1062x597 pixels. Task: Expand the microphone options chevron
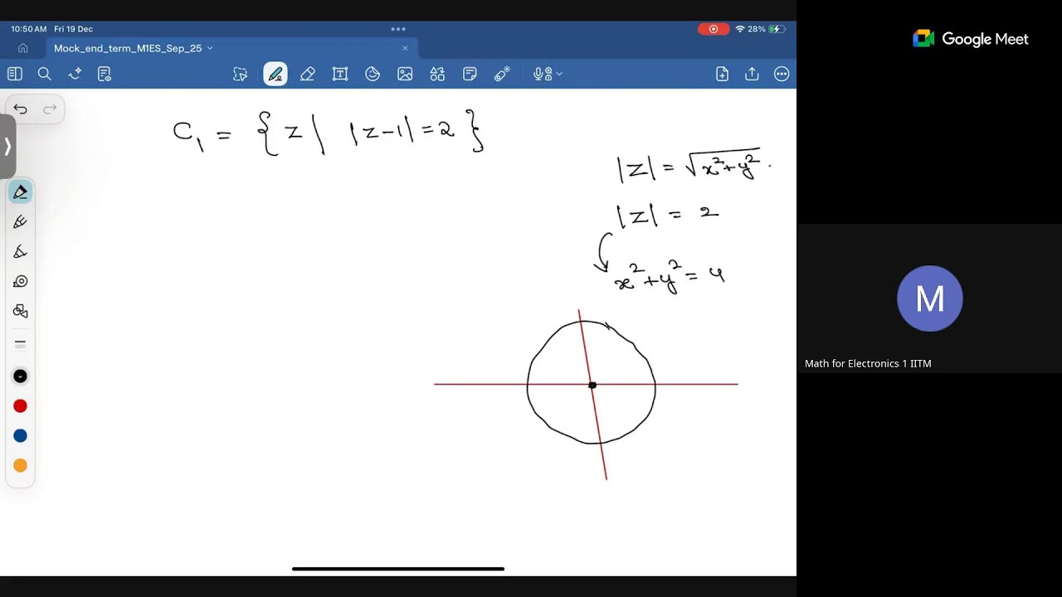559,74
